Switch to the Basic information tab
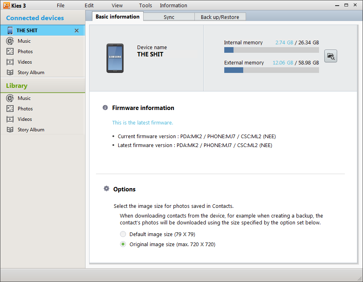 [118, 17]
